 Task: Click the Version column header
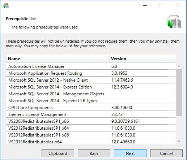(x=138, y=59)
